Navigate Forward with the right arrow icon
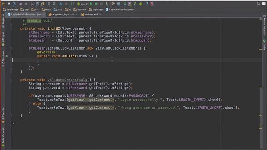Screen dimensions: 267x150 click(66, 4)
